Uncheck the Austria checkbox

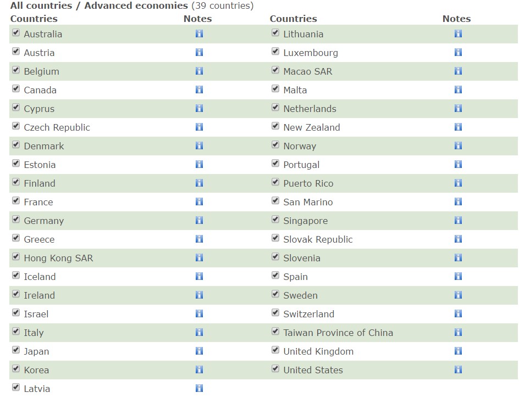16,52
